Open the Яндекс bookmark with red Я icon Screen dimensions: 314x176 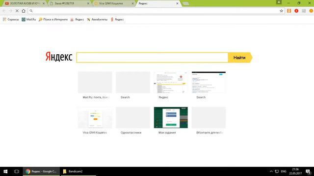(x=117, y=20)
